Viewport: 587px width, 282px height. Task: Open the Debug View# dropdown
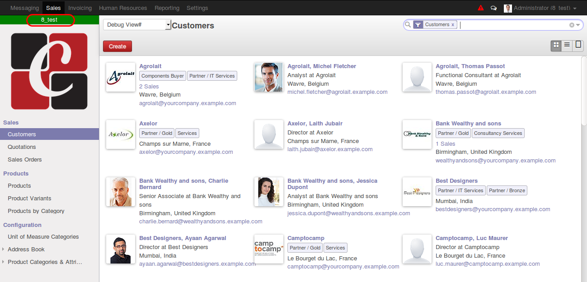coord(137,24)
